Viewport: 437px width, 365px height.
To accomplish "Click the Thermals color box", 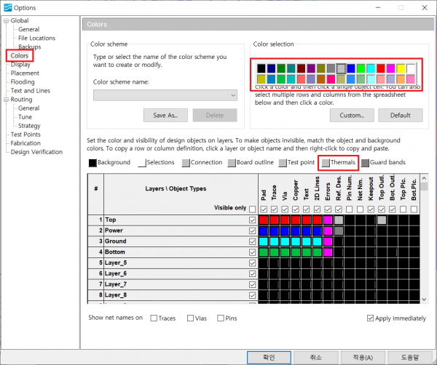I will [326, 163].
